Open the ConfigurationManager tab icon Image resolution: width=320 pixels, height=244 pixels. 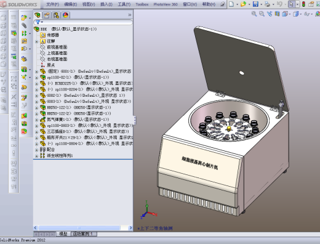(56, 15)
